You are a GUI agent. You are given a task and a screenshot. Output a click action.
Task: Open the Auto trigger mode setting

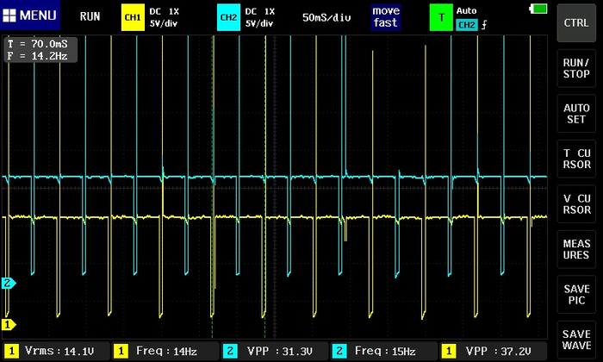pyautogui.click(x=466, y=11)
